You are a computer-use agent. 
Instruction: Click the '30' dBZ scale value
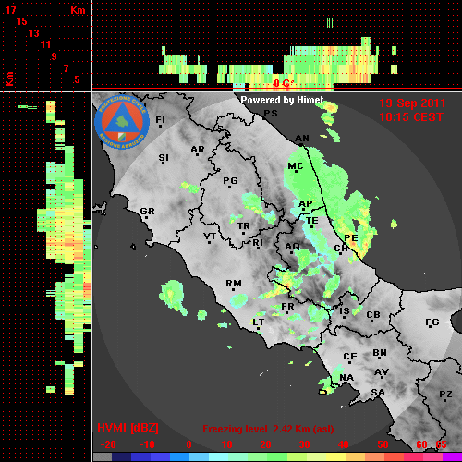pos(304,444)
